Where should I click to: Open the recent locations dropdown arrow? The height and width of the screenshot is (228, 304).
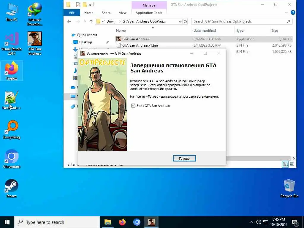click(x=85, y=21)
